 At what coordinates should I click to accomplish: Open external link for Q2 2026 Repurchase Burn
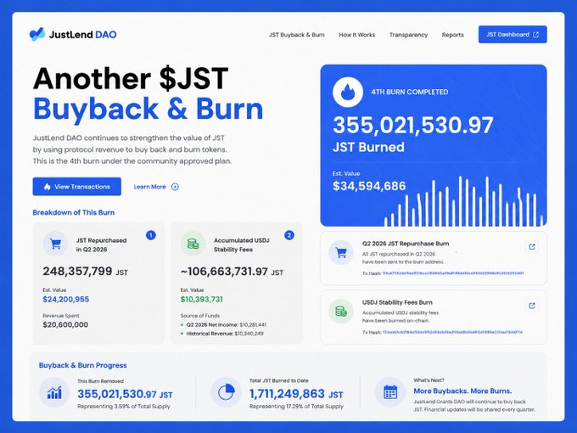[532, 247]
